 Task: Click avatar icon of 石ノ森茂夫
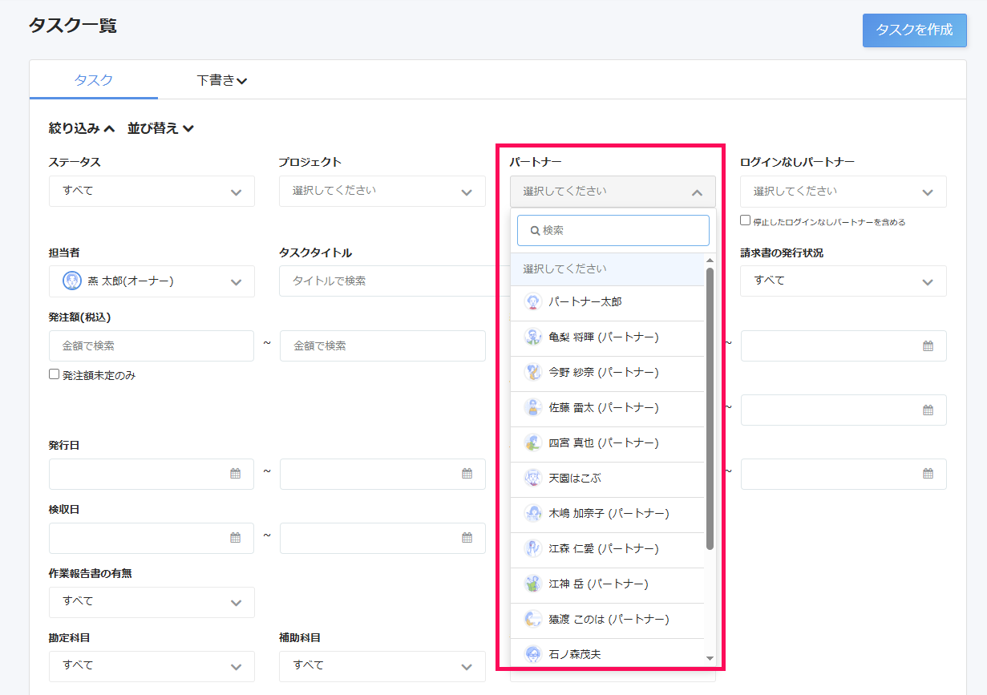[533, 654]
